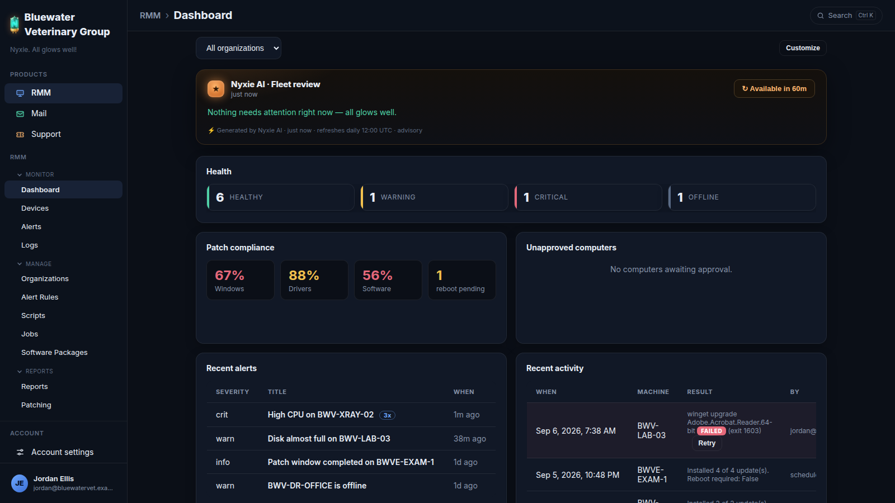Click the Customize button
Screen dimensions: 895x503
click(803, 48)
